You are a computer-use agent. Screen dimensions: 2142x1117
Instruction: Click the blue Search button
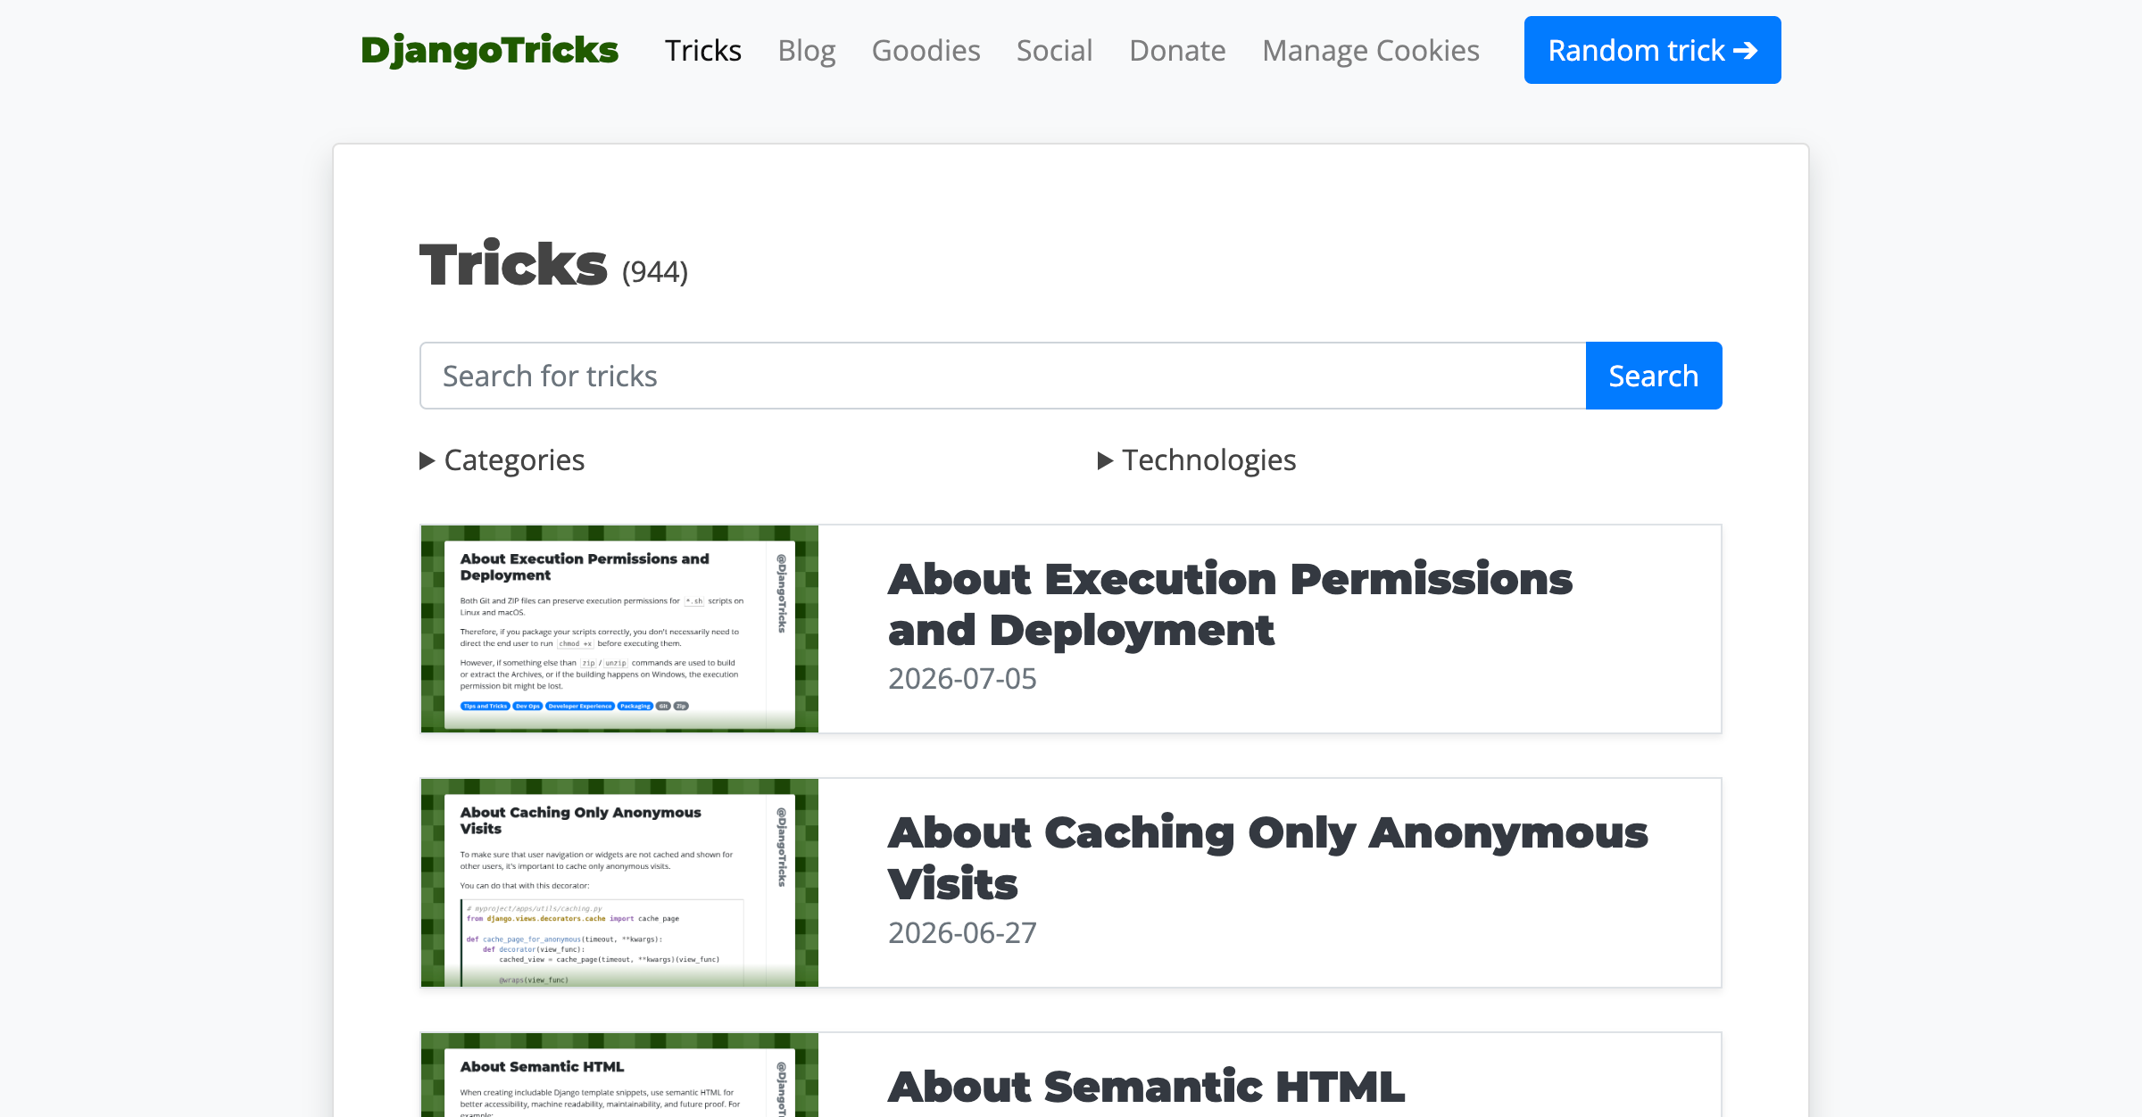(x=1654, y=376)
